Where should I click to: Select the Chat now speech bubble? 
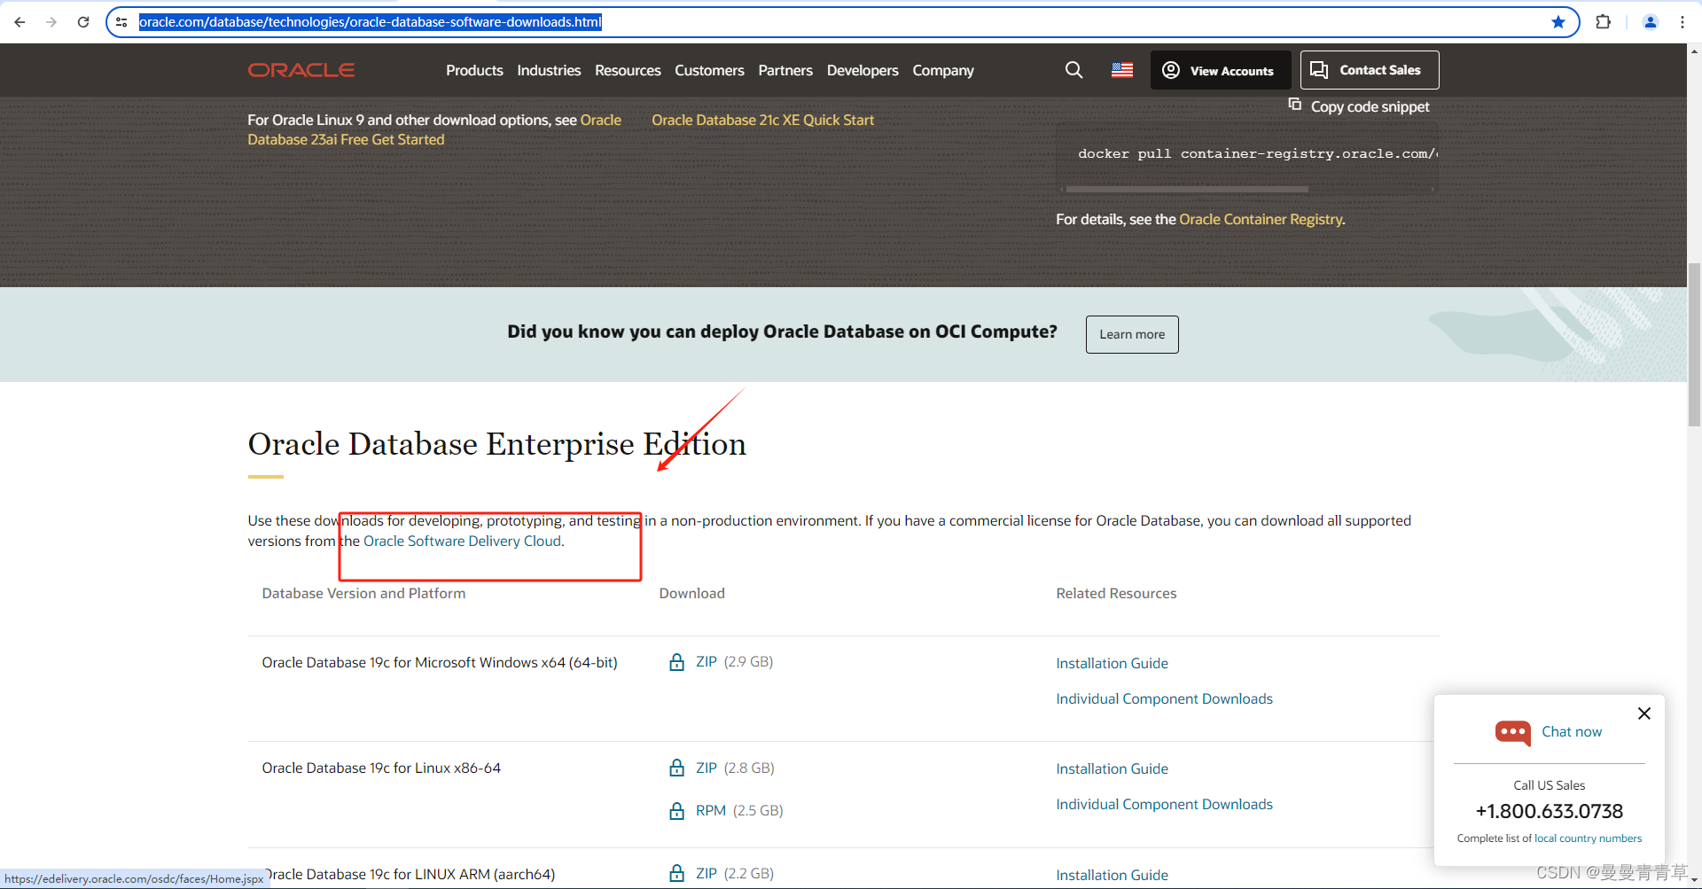tap(1512, 733)
